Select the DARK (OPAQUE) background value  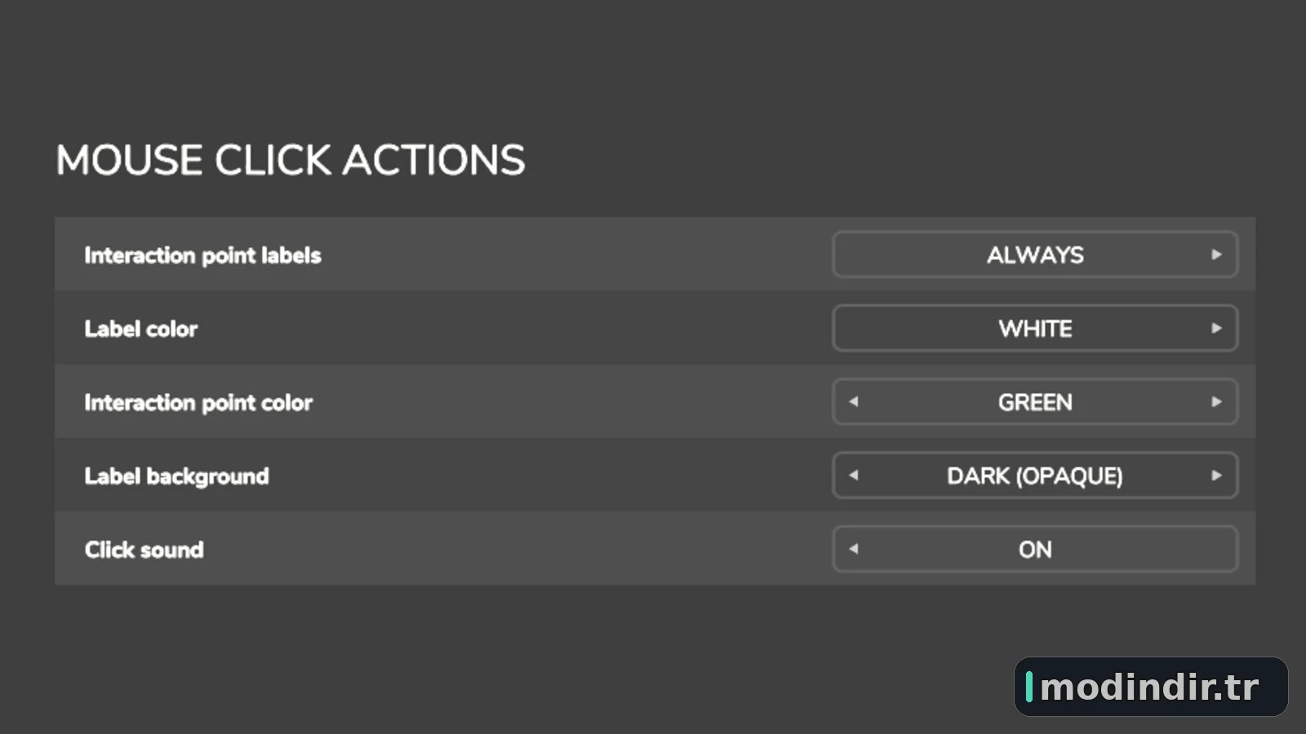point(1035,475)
